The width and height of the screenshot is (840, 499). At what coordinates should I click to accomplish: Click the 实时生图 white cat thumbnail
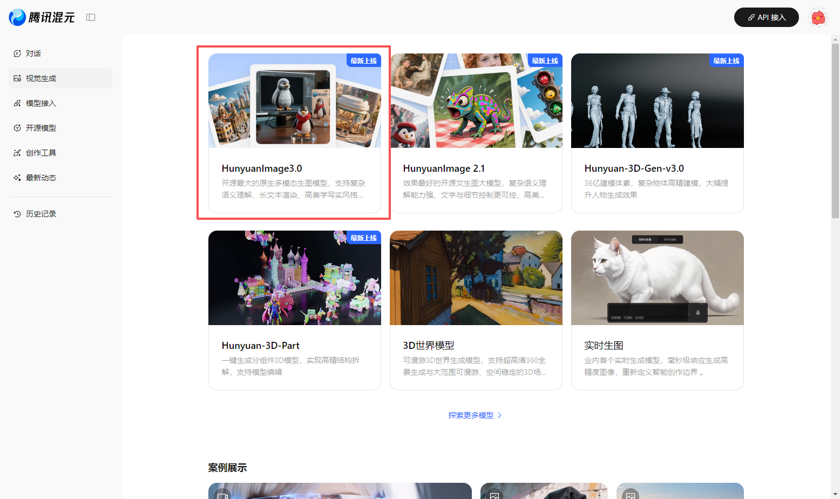(658, 278)
